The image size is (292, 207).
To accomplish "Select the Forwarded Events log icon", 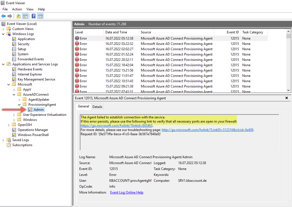I will tap(14, 59).
